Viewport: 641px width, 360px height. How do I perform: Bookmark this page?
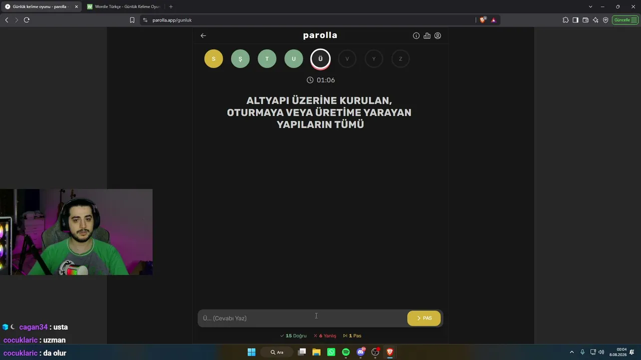pyautogui.click(x=132, y=20)
